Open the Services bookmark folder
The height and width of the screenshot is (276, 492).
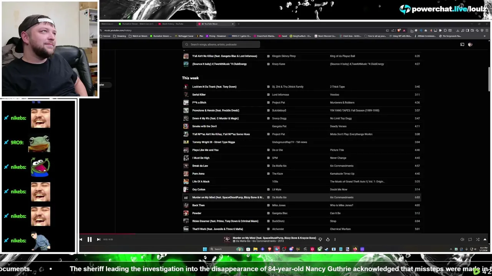coord(105,36)
